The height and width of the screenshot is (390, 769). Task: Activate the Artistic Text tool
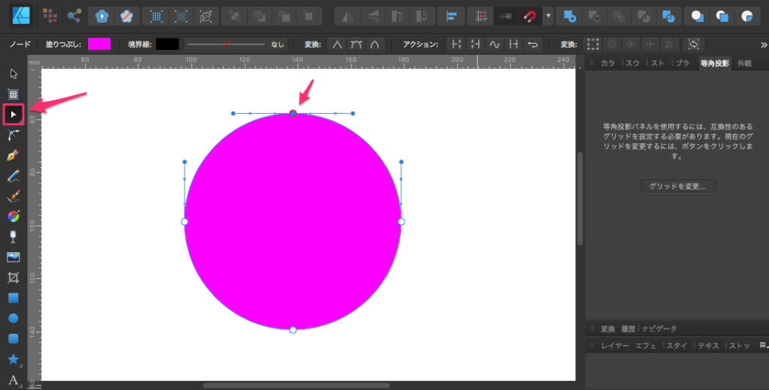pos(13,379)
